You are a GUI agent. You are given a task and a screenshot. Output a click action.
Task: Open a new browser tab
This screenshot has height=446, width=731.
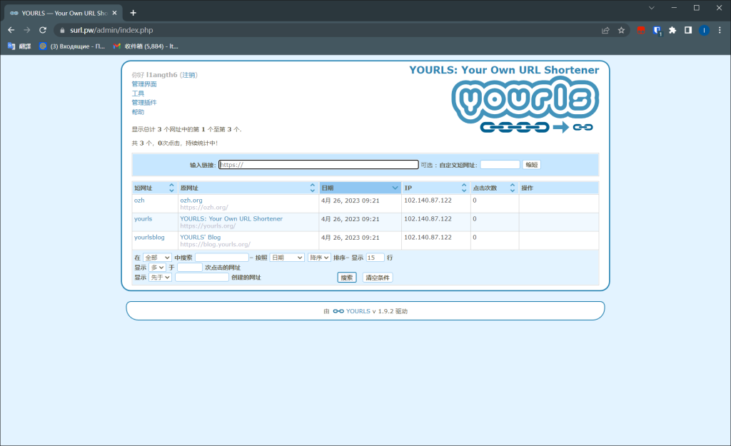click(133, 13)
